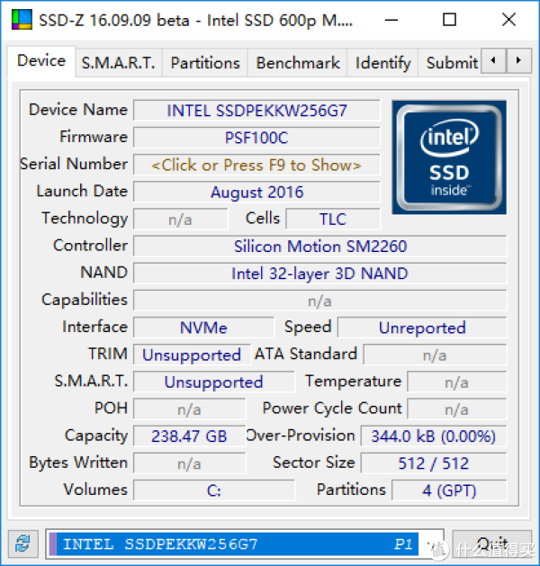Click the Volumes value C:
540x566 pixels.
pos(213,490)
